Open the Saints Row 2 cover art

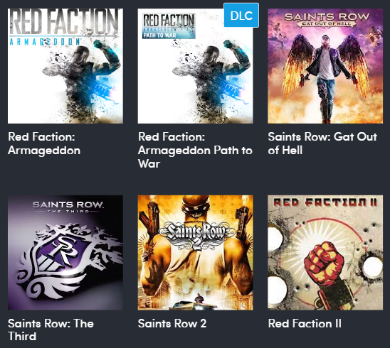tap(195, 252)
